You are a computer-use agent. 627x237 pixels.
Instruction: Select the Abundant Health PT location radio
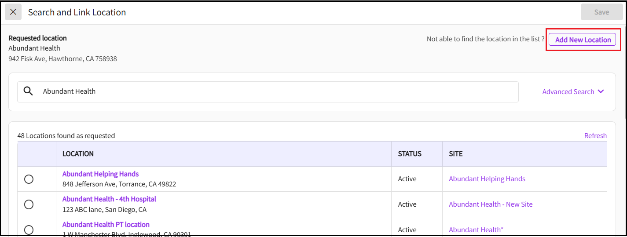pyautogui.click(x=29, y=230)
